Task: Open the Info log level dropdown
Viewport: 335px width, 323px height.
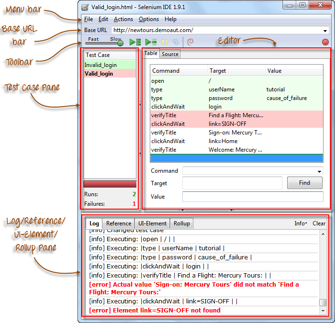Action: pyautogui.click(x=301, y=223)
